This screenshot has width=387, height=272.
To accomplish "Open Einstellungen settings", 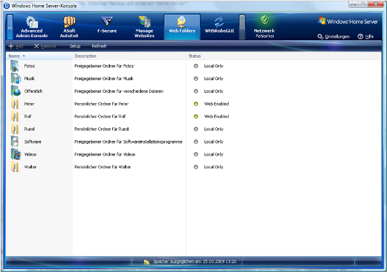I will tap(334, 36).
